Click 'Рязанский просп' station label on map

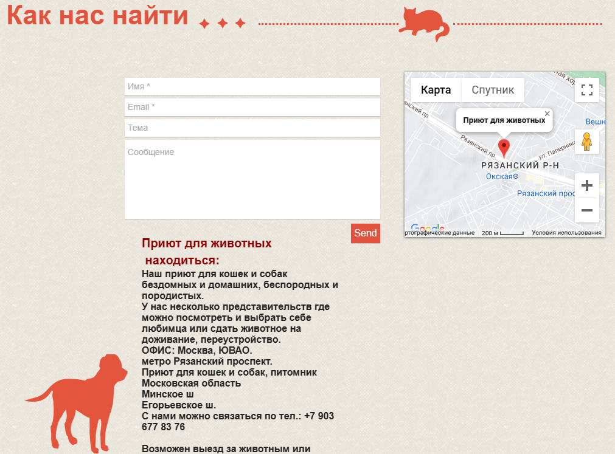(x=546, y=193)
